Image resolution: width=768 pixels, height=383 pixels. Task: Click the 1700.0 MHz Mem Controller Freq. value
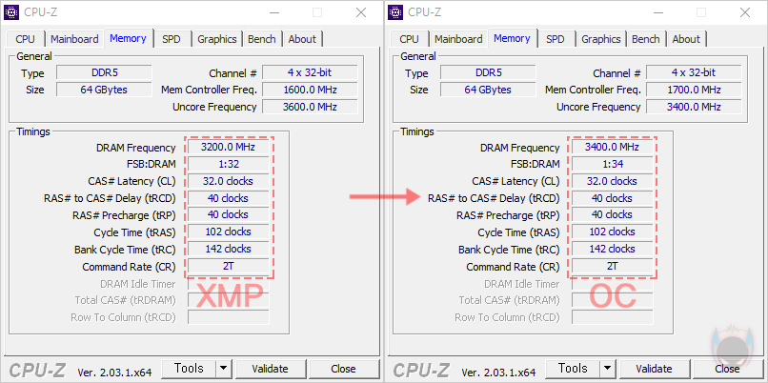click(x=694, y=90)
